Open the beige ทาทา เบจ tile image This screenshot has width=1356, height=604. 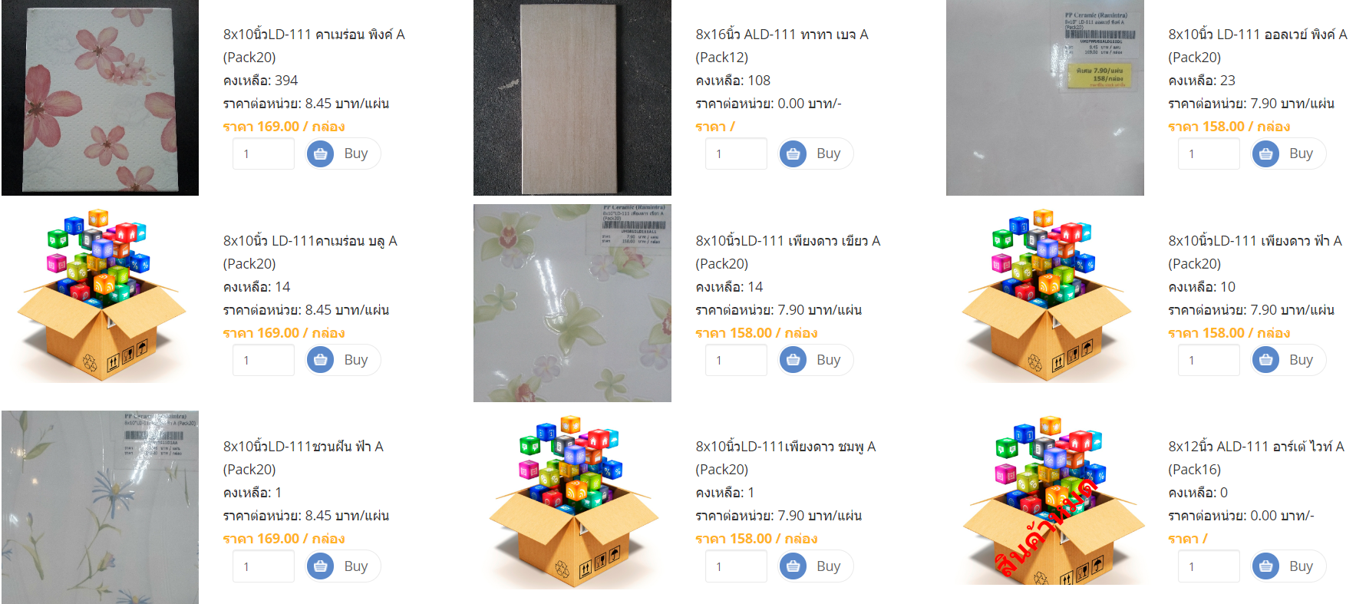click(572, 97)
